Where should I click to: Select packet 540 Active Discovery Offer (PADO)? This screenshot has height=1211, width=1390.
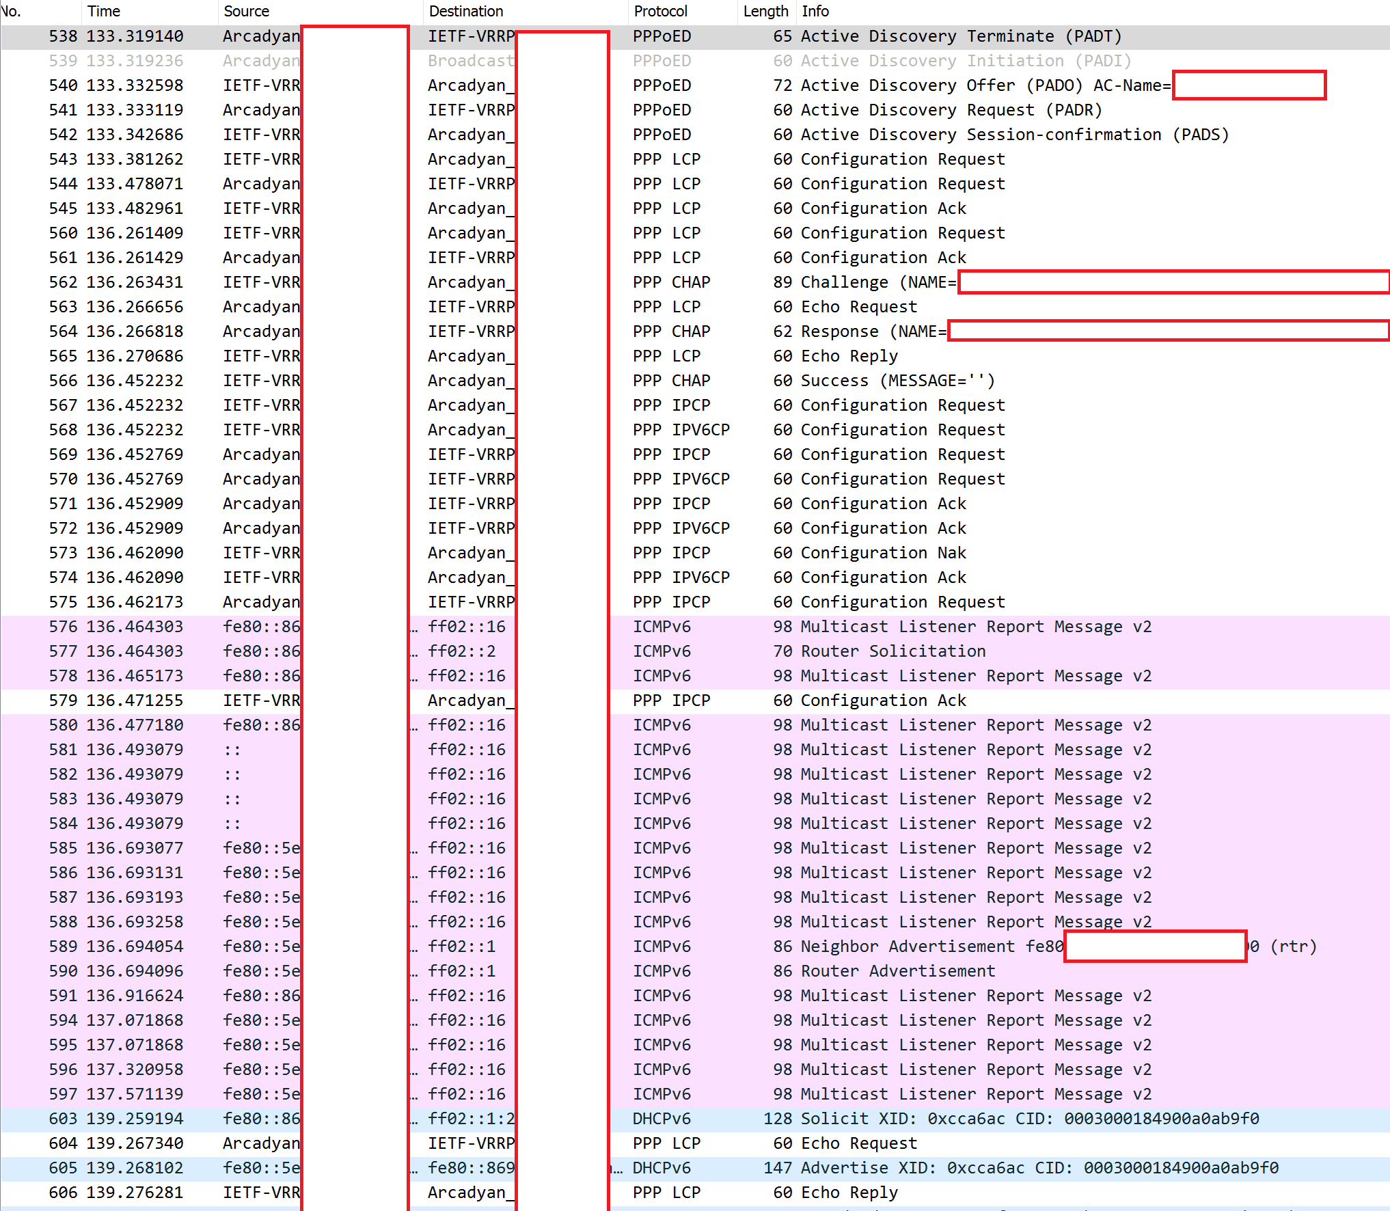[683, 85]
